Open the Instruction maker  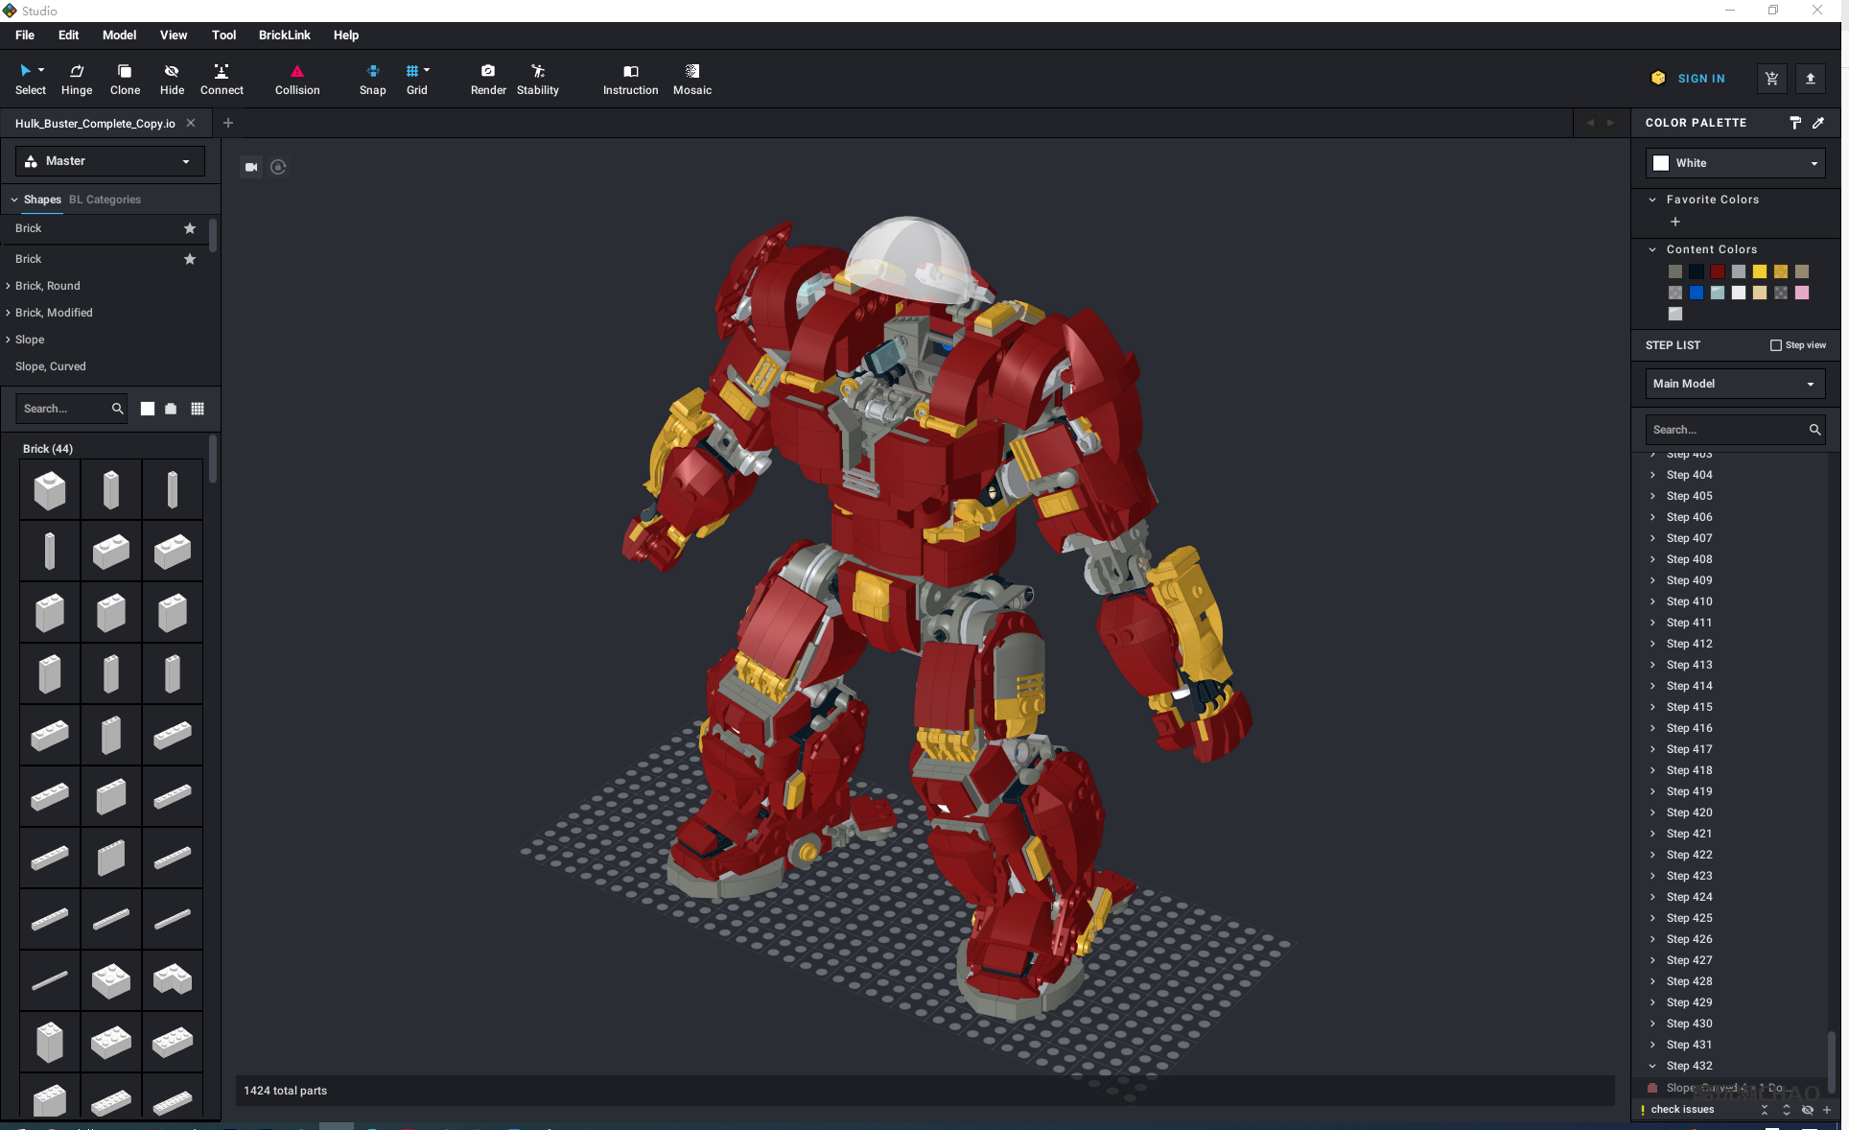click(x=630, y=79)
